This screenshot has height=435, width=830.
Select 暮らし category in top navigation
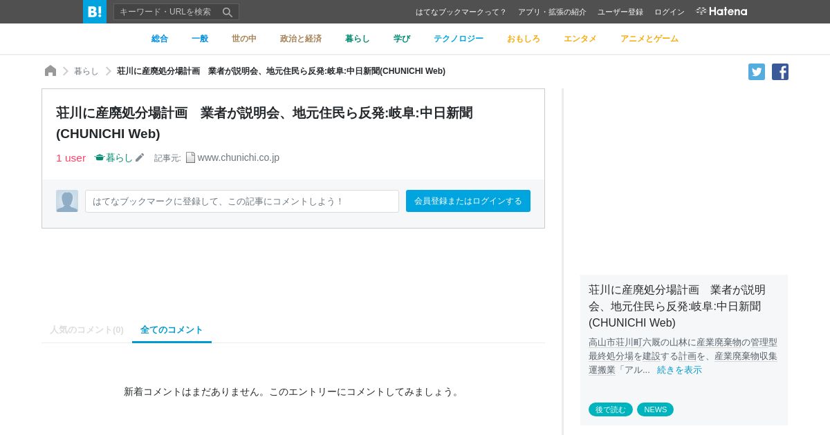(358, 39)
